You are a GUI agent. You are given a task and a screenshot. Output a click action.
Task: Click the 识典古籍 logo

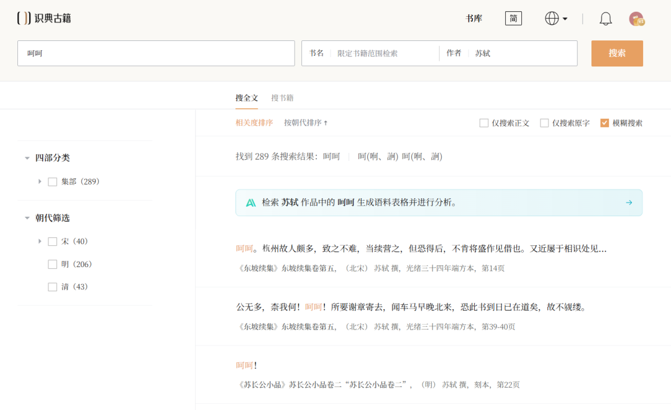(x=44, y=18)
